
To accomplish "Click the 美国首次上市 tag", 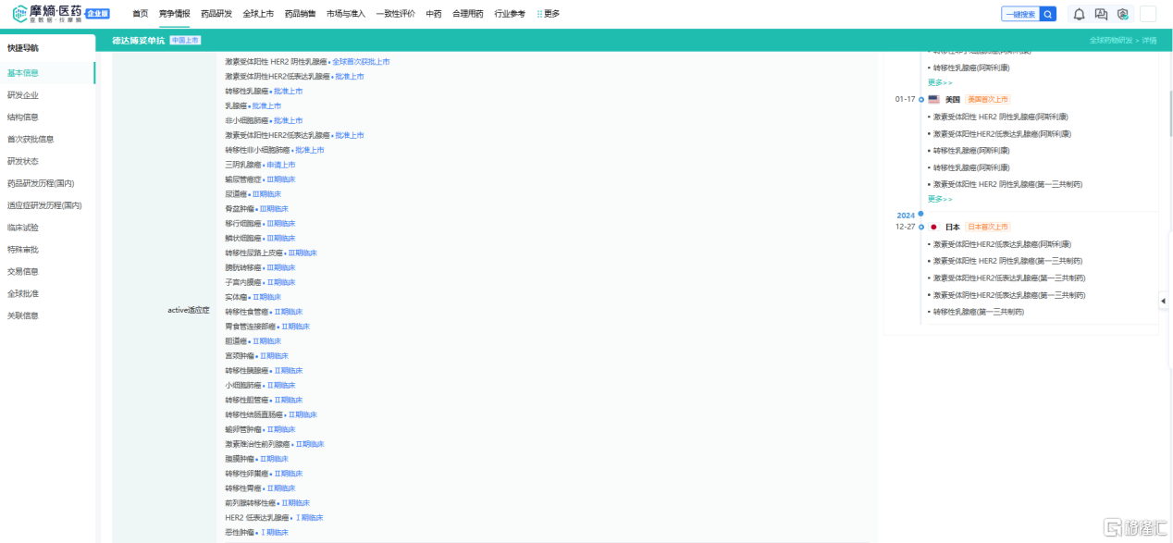I will point(988,99).
